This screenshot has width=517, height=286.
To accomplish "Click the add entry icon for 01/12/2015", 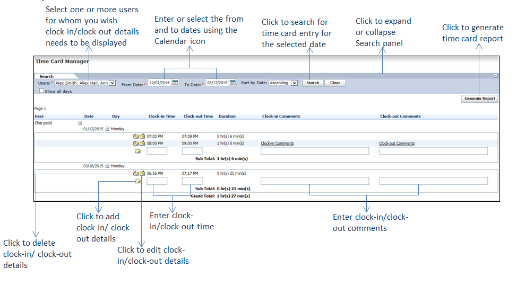I will 137,151.
